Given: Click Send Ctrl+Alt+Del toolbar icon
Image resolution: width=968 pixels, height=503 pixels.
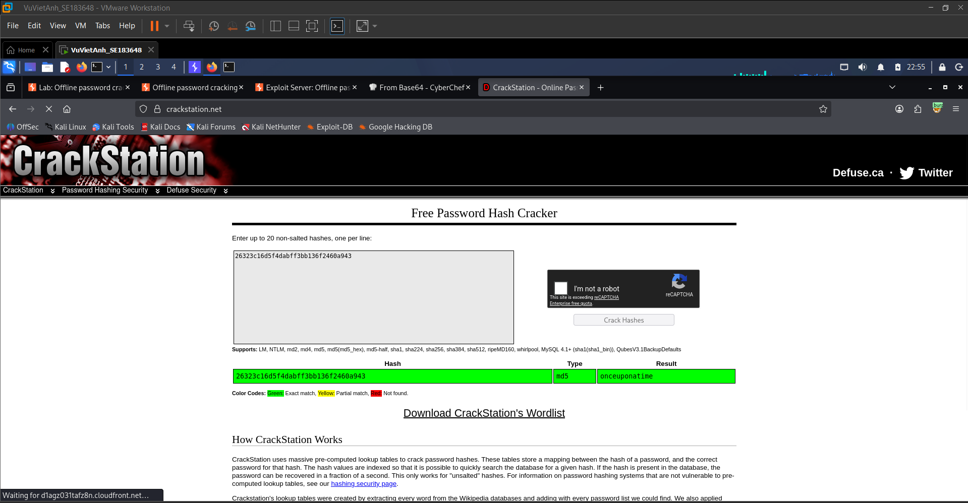Looking at the screenshot, I should [189, 26].
